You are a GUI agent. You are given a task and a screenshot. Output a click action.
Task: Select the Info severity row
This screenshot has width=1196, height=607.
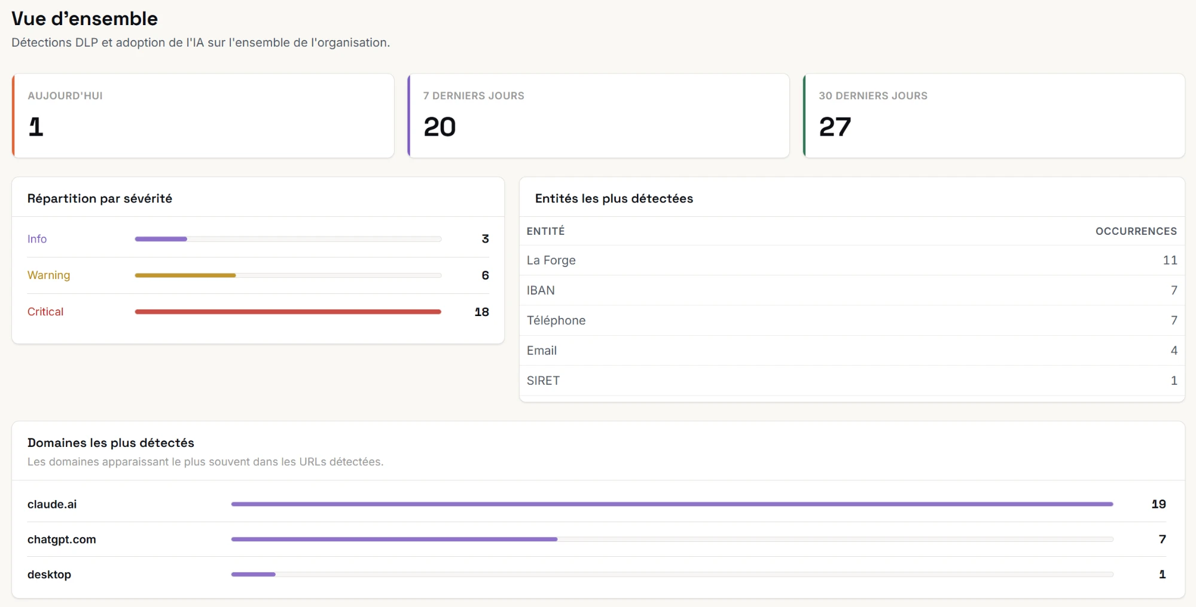[258, 239]
